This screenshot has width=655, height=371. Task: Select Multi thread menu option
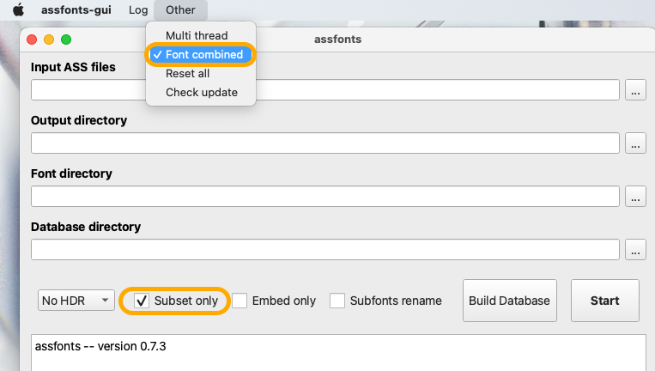point(197,36)
